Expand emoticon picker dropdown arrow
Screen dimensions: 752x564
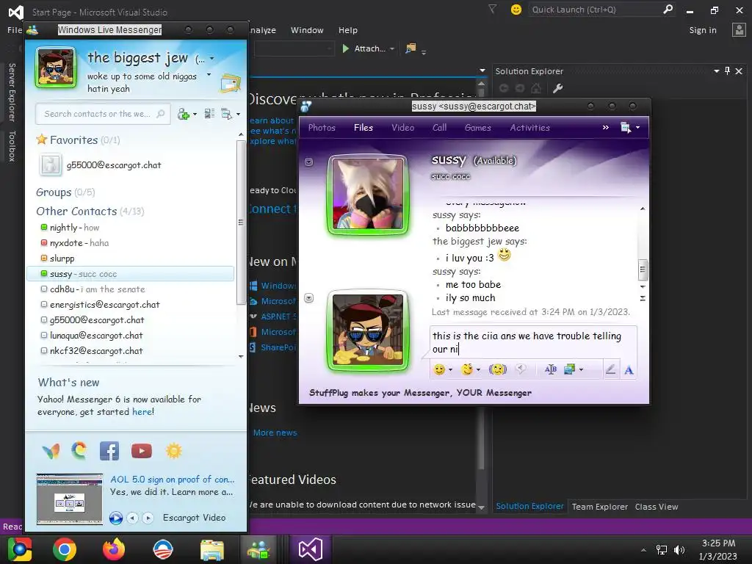coord(450,370)
